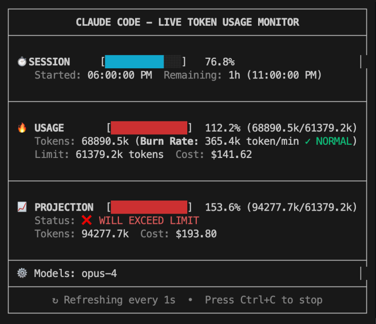Click the WILL EXCEED LIMIT status text
This screenshot has width=376, height=324.
tap(149, 220)
